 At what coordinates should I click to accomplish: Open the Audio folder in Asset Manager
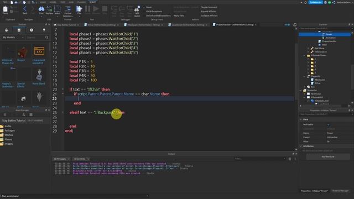tap(8, 126)
